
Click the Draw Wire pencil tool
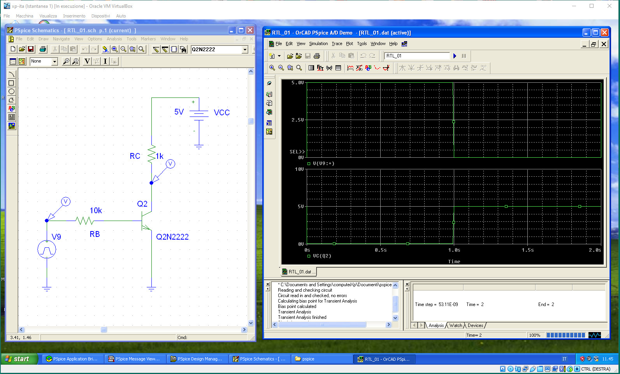tap(156, 49)
